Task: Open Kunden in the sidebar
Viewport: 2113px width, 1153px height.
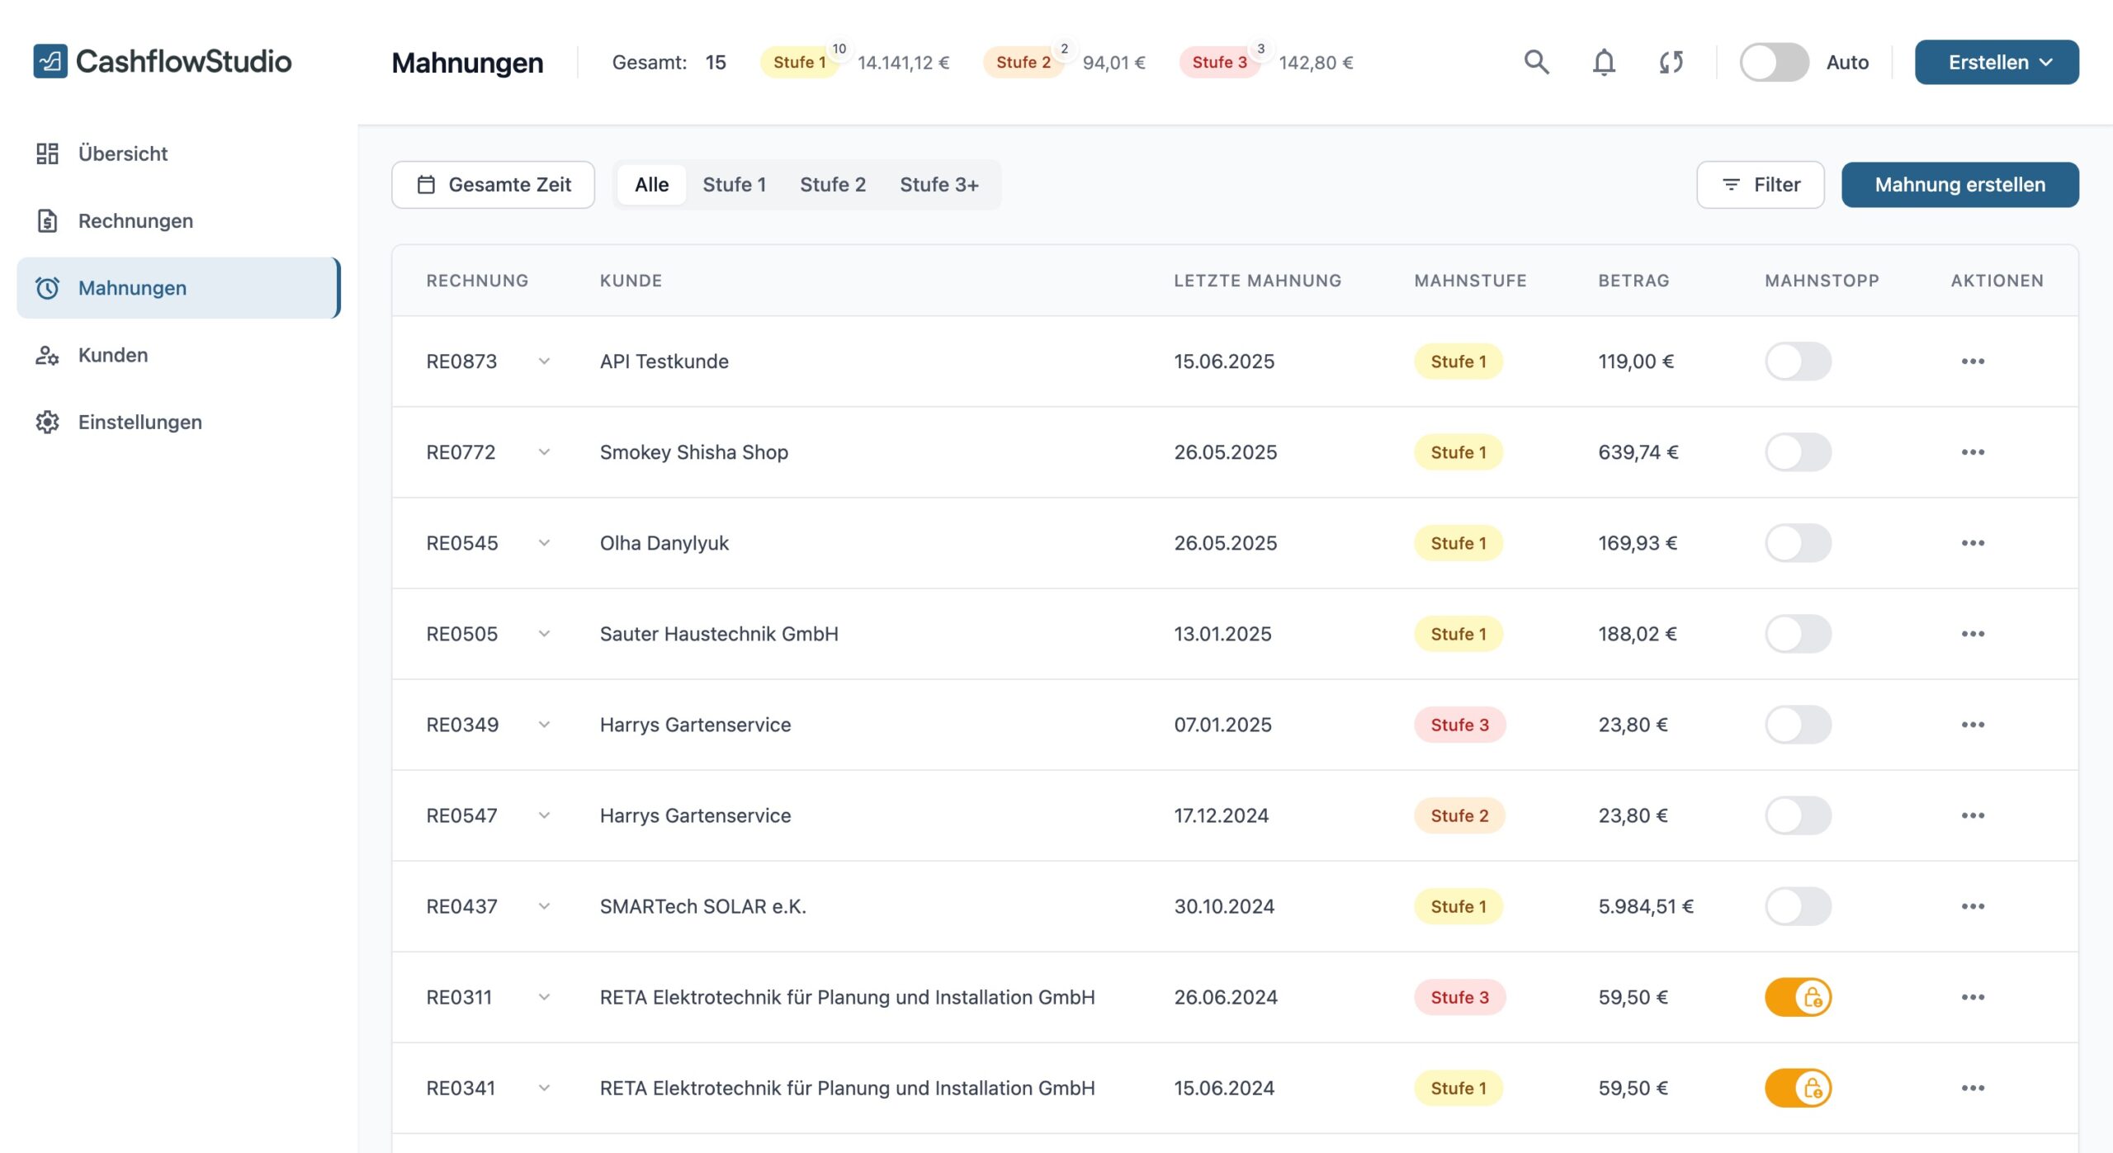Action: [x=113, y=355]
